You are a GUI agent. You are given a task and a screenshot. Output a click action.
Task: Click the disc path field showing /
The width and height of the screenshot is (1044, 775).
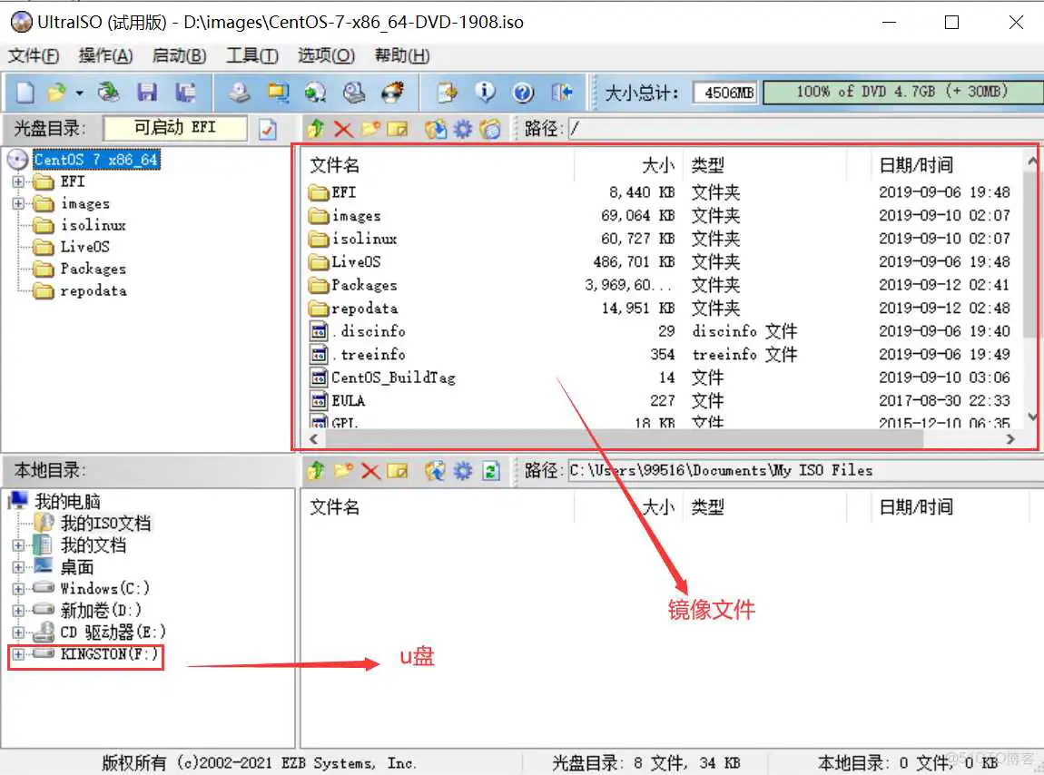point(805,129)
